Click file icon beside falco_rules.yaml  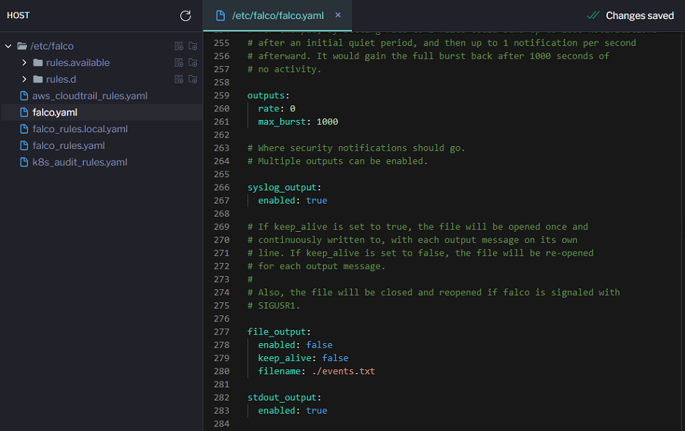click(24, 145)
